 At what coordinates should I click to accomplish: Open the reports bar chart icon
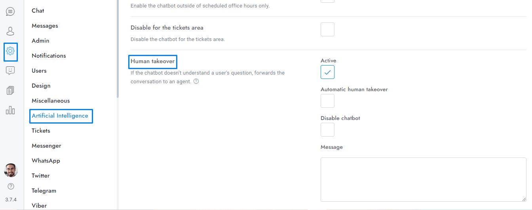(10, 110)
